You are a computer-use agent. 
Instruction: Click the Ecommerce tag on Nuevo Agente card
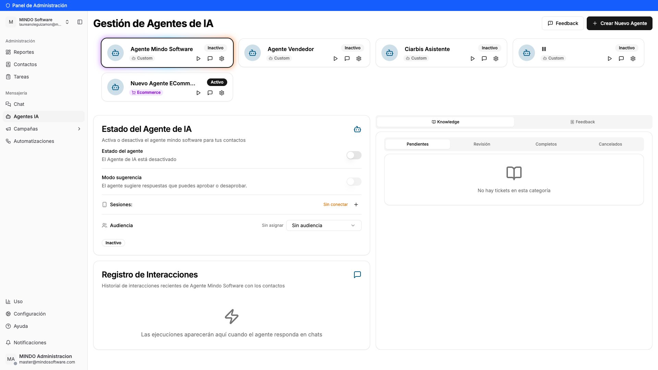coord(146,92)
